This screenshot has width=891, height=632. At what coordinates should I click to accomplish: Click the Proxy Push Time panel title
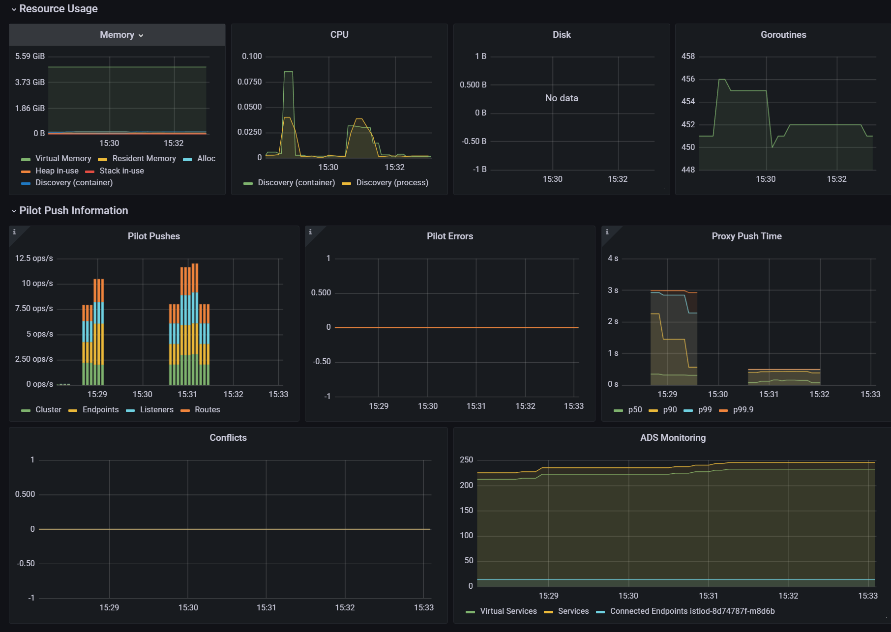point(746,236)
